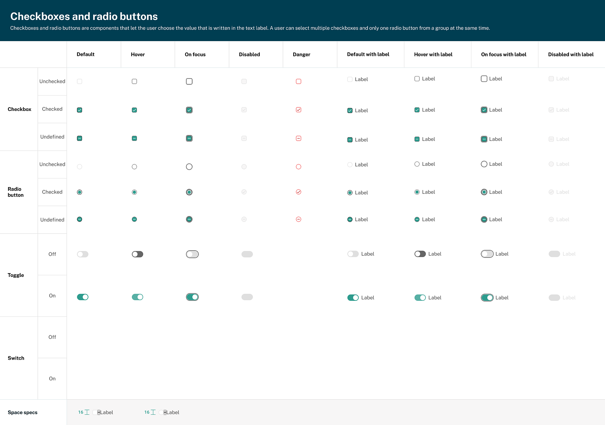Click the 'Danger' column header
Viewport: 605px width, 425px height.
click(301, 54)
